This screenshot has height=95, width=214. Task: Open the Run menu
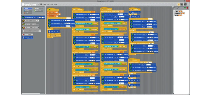coord(52,4)
